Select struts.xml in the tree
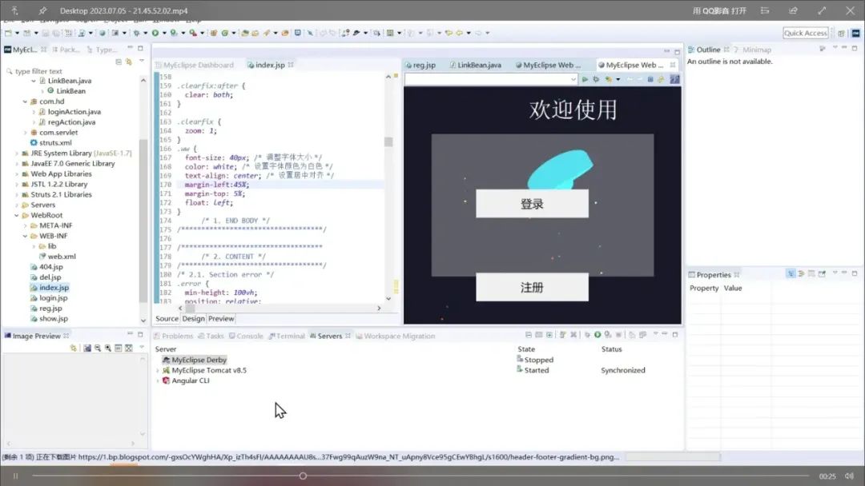This screenshot has width=865, height=486. (55, 142)
